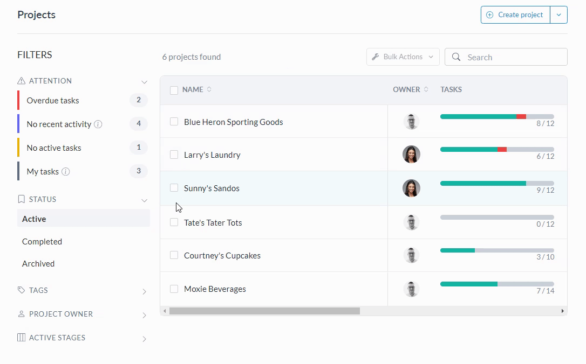Click the magnifier icon in the search box

point(456,57)
